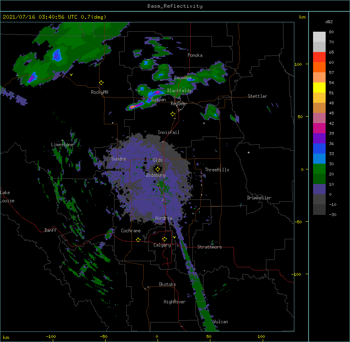This screenshot has height=342, width=350.
Task: Click the -30 value on the dBZ scale
Action: click(x=333, y=215)
